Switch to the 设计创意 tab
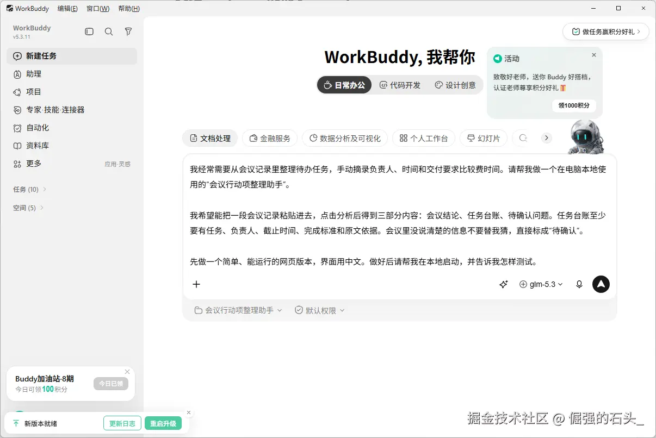Image resolution: width=656 pixels, height=438 pixels. (x=455, y=85)
